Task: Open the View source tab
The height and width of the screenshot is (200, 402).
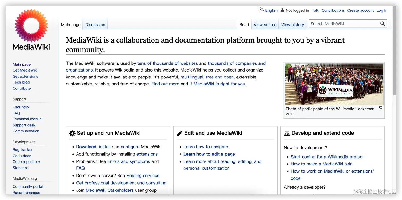Action: [x=265, y=24]
